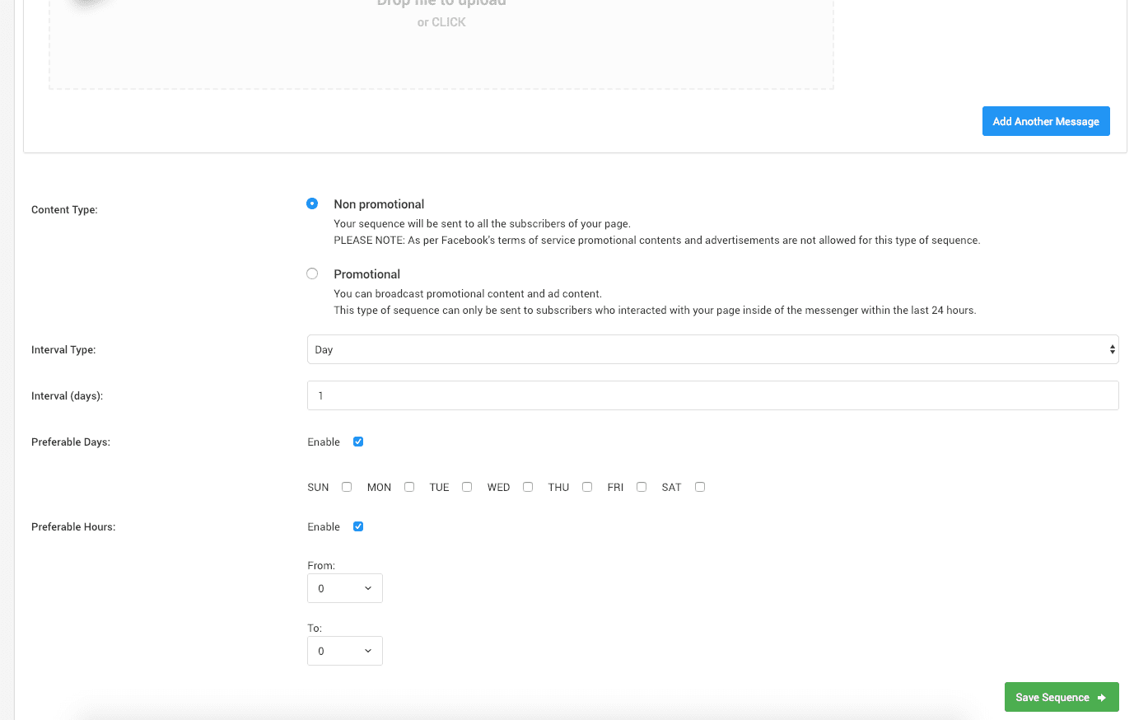1134x720 pixels.
Task: Toggle the Preferable Hours Enable checkbox
Action: [x=358, y=526]
